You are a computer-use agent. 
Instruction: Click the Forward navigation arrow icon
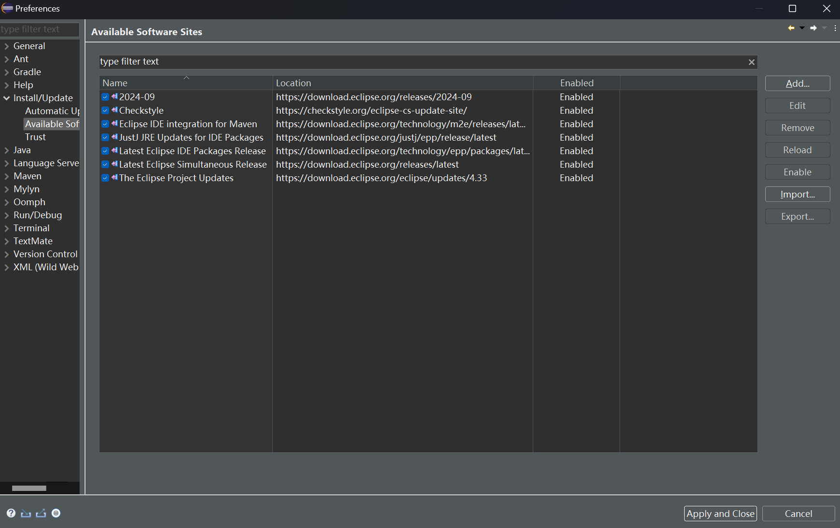(813, 28)
